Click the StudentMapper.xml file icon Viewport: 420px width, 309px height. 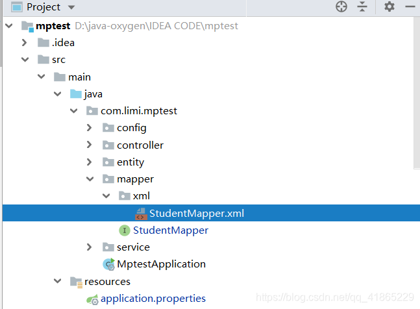pos(141,214)
